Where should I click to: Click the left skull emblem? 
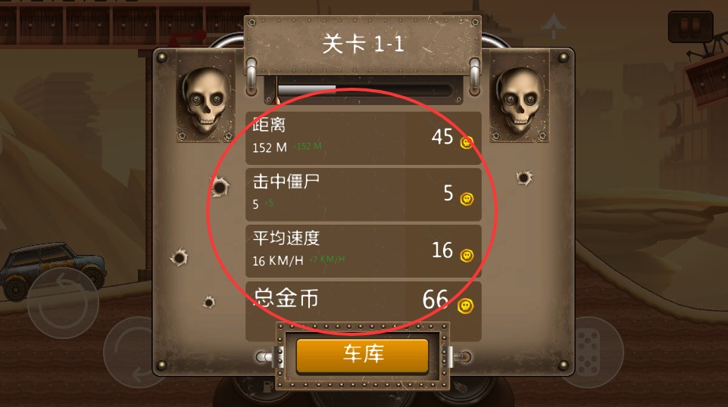(x=206, y=101)
